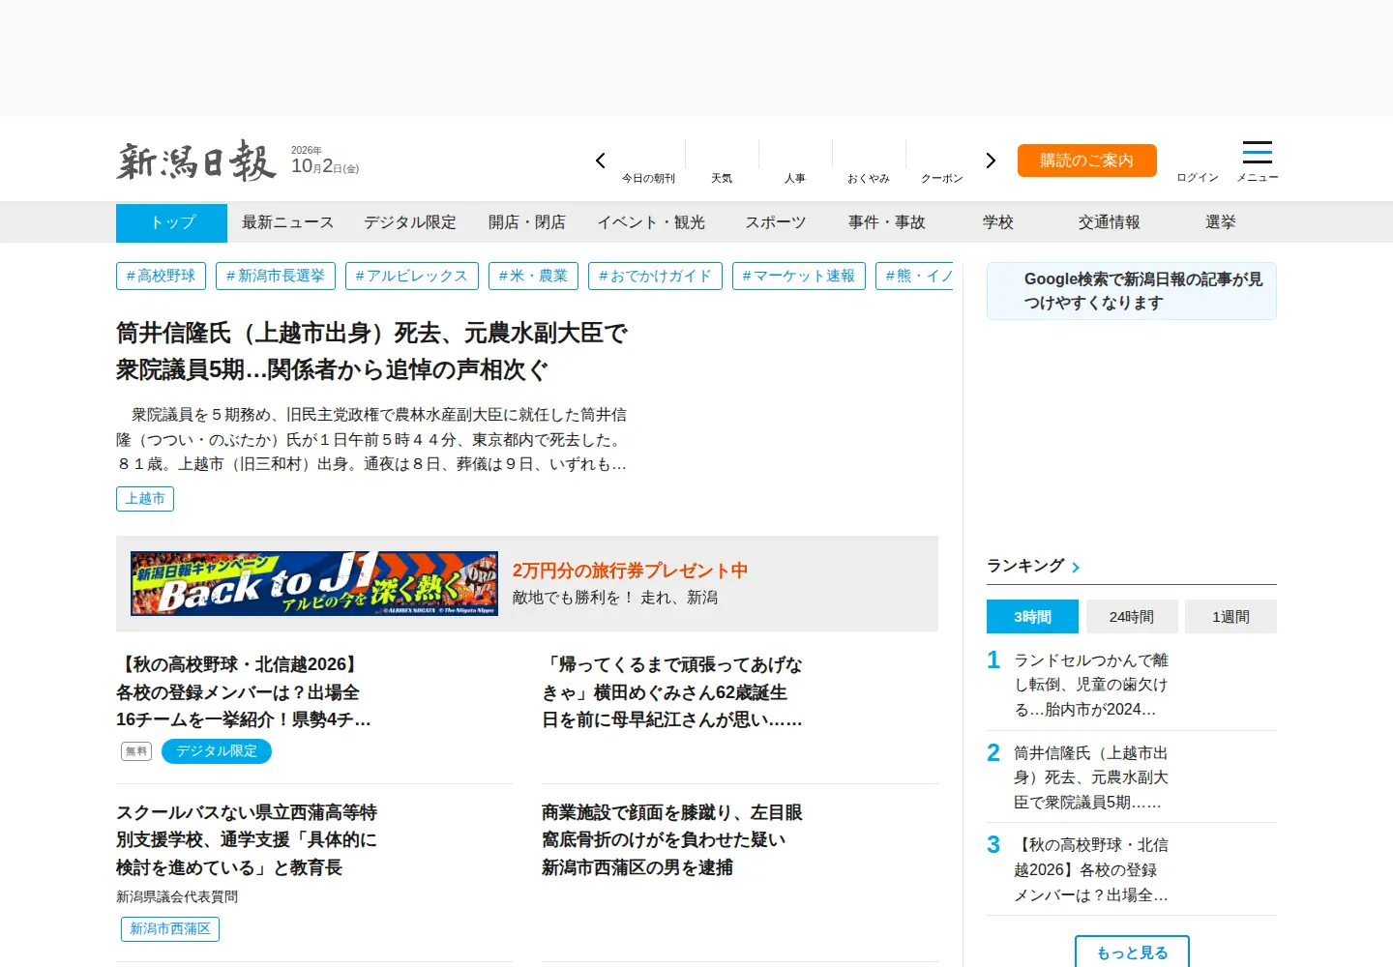Switch to 開店・閉店 section

(x=527, y=222)
